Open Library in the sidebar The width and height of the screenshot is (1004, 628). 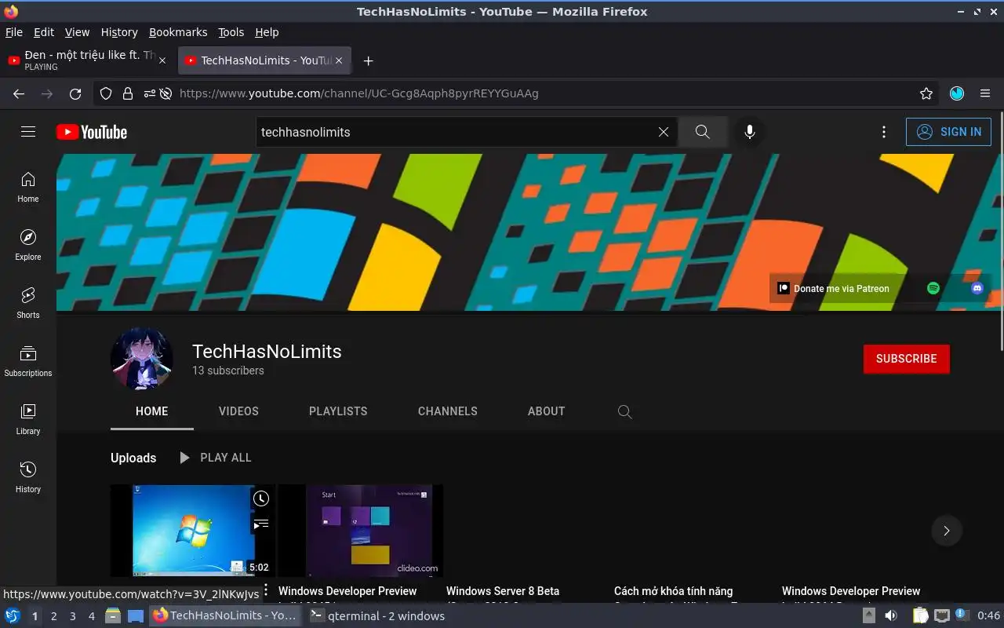tap(28, 420)
